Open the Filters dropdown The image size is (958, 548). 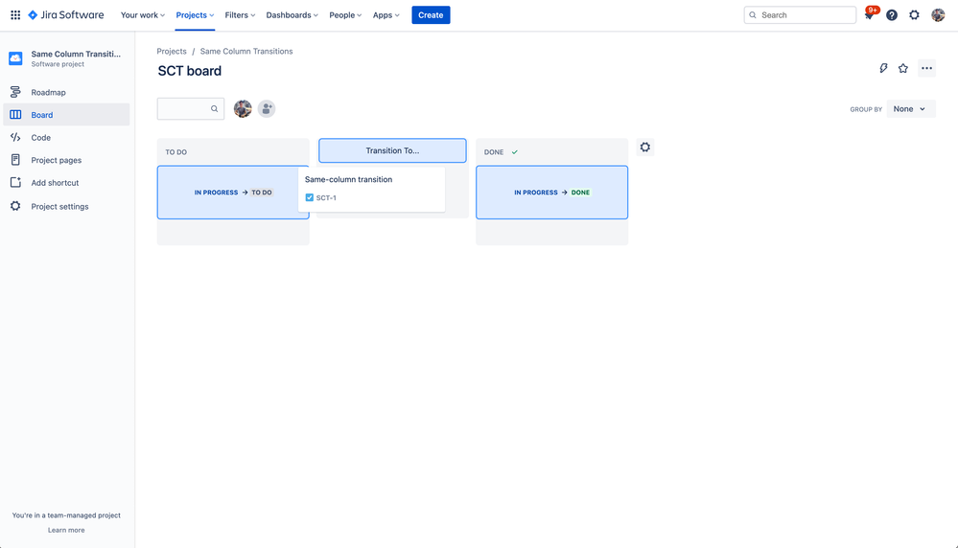click(240, 14)
